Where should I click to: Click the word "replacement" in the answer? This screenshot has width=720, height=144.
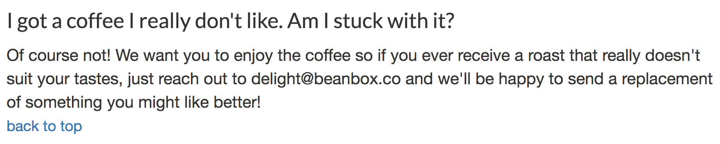click(667, 79)
